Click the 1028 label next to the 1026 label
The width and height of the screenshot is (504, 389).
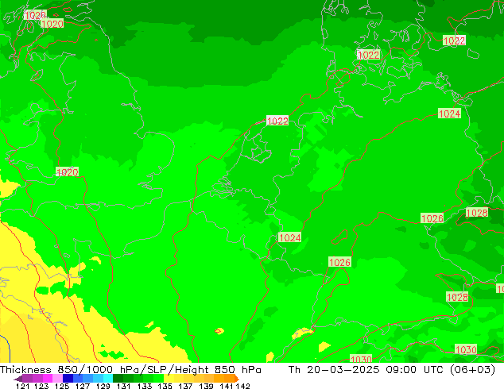coord(477,213)
